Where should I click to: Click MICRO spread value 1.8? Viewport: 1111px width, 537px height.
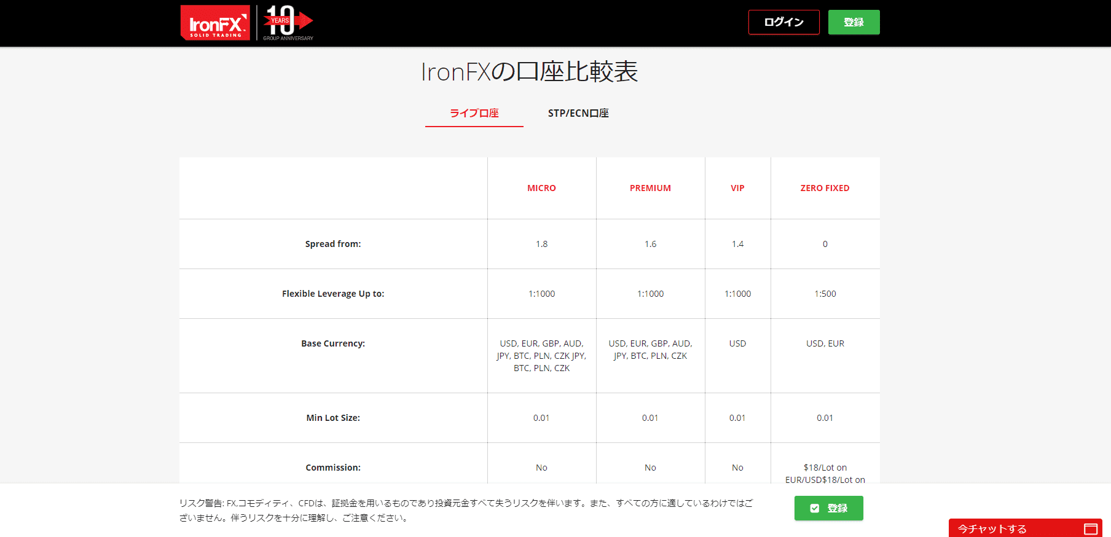click(541, 244)
